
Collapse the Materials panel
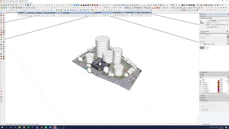click(x=200, y=33)
